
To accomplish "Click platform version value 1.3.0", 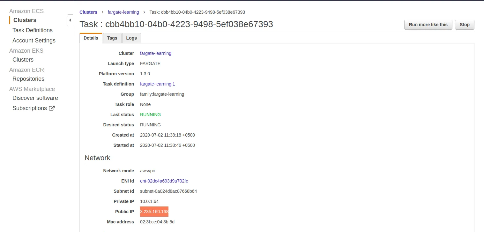I will 145,74.
